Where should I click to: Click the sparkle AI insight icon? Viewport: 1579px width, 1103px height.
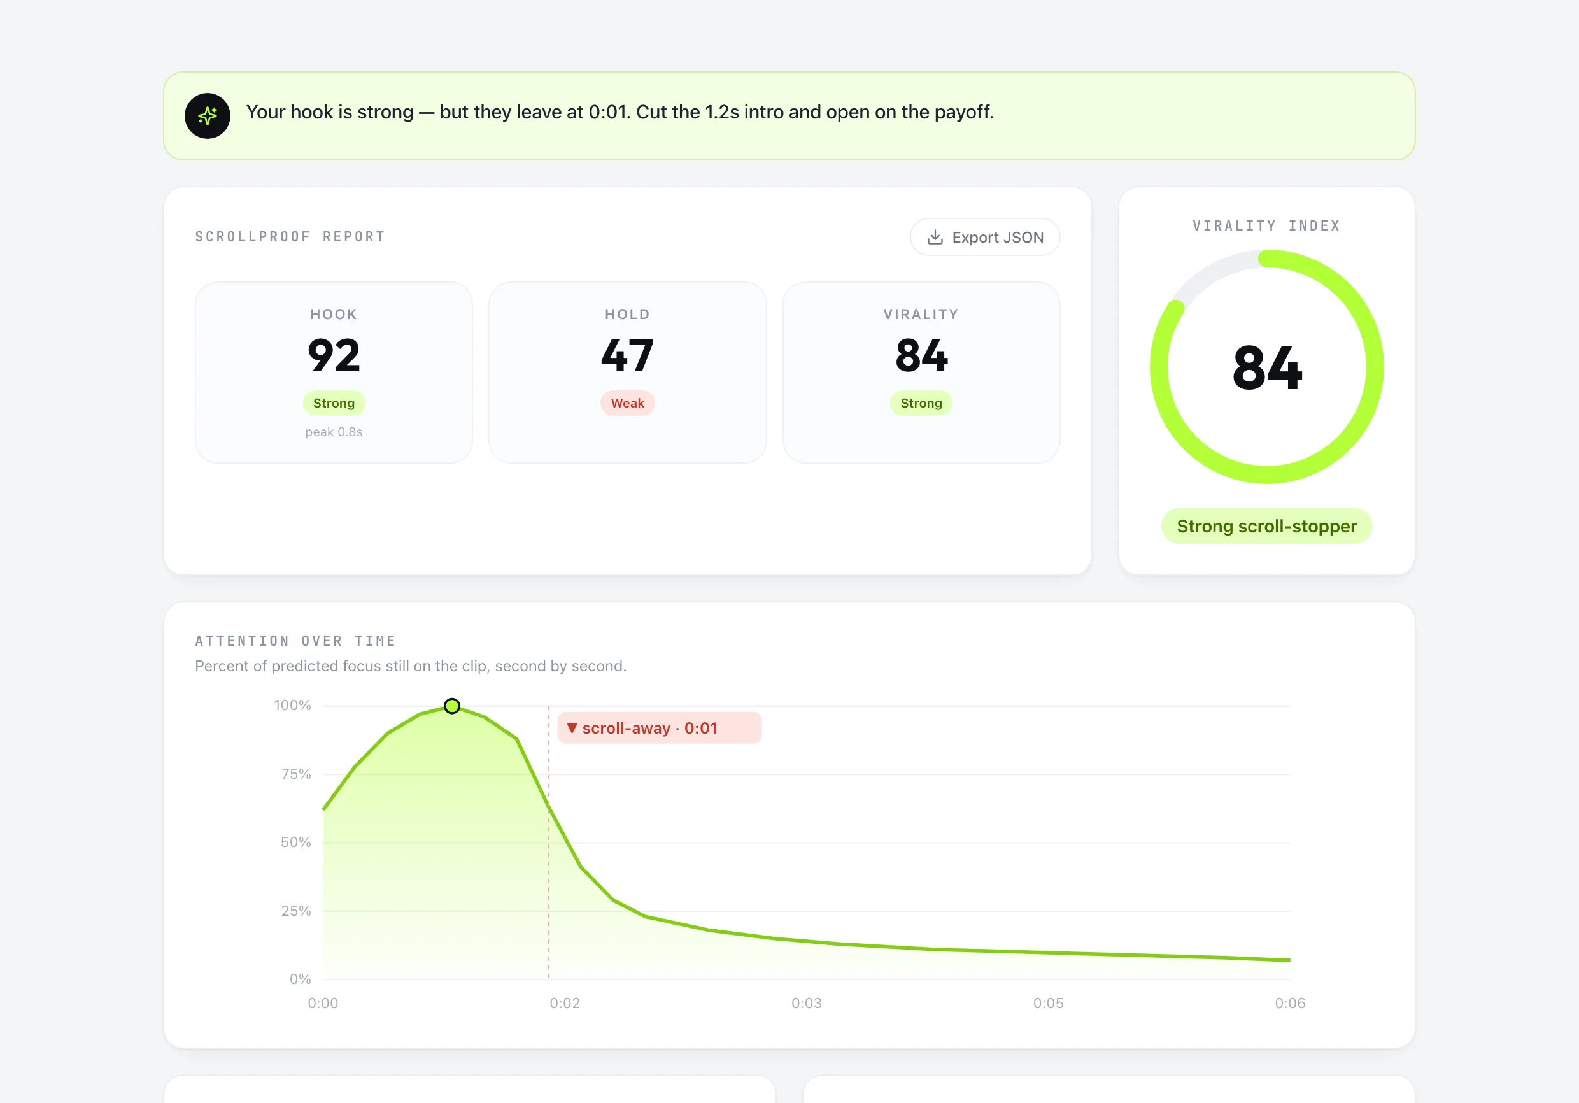(207, 116)
